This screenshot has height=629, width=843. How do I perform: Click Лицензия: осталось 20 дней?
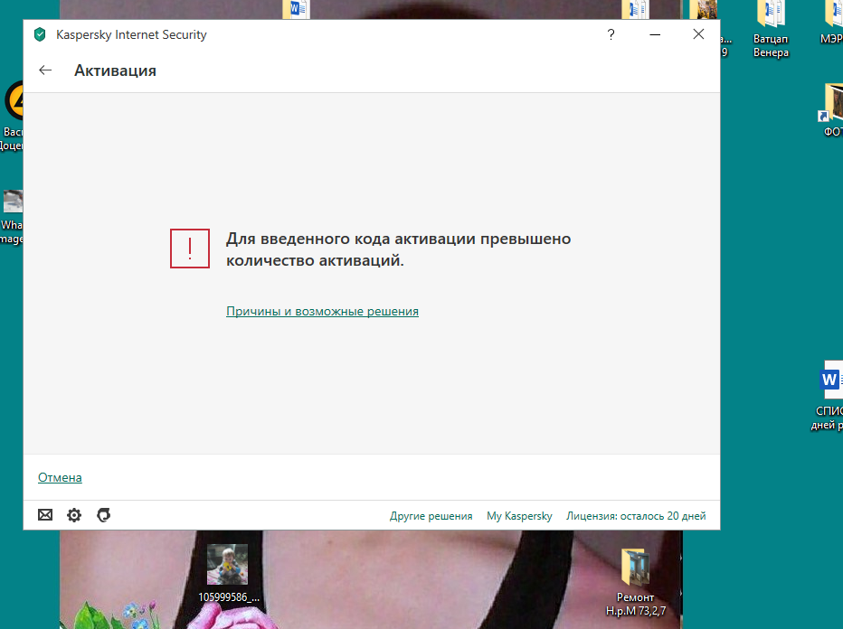(636, 516)
